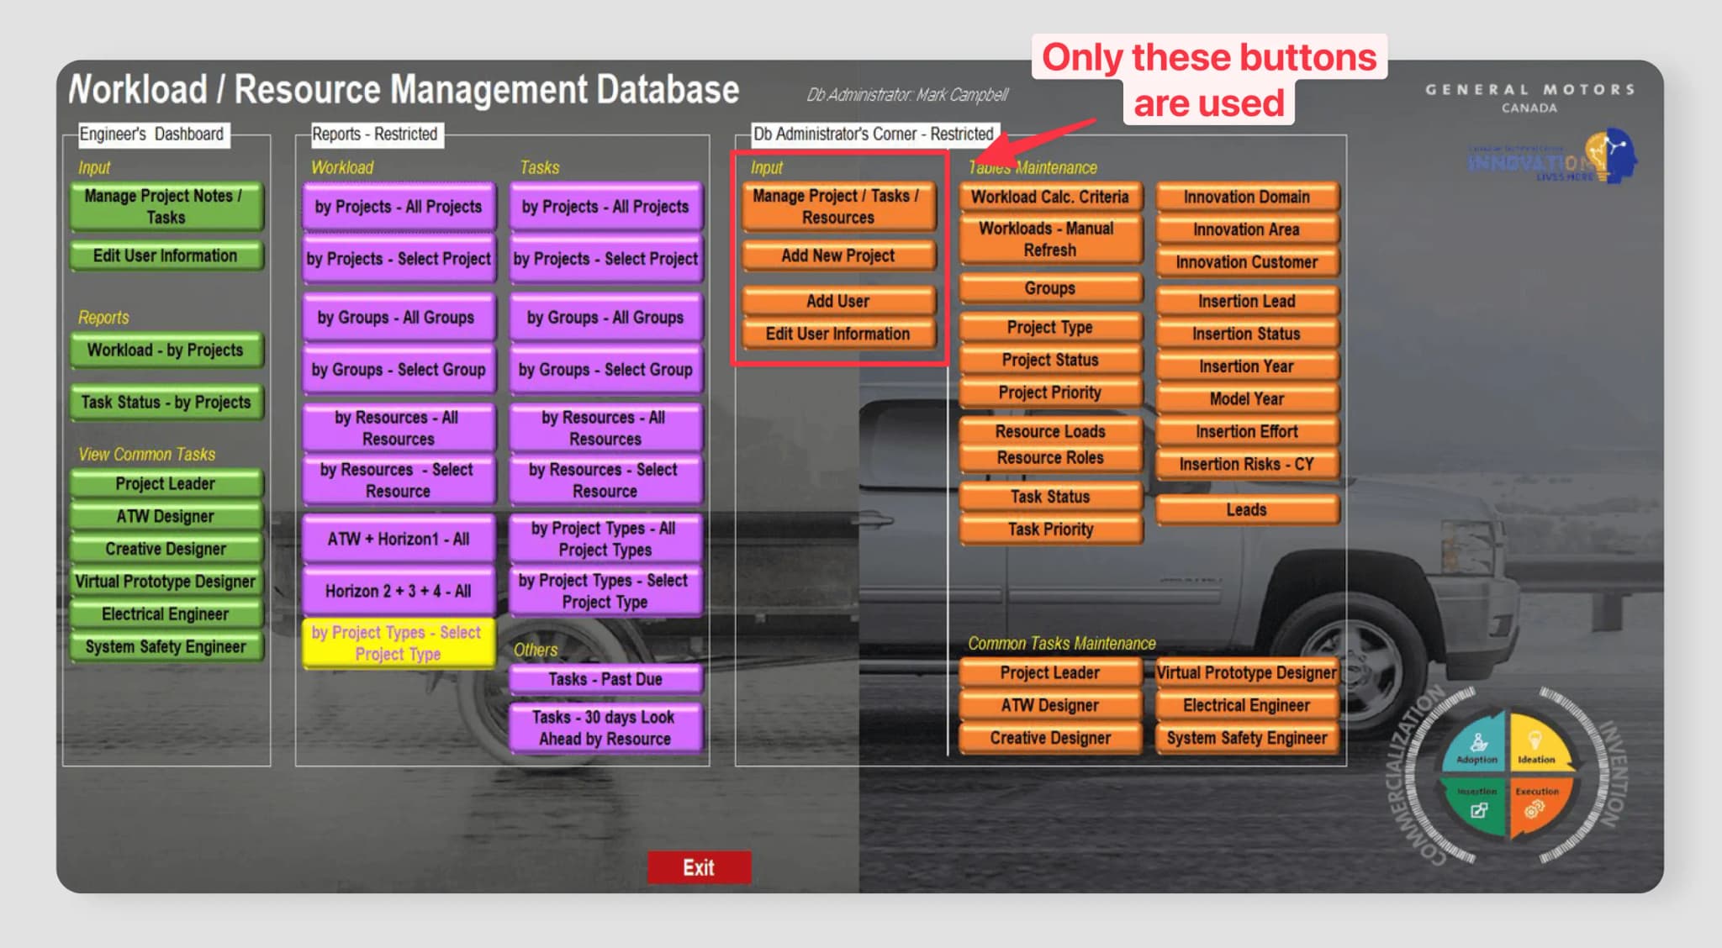This screenshot has width=1722, height=948.
Task: Open the Project Type table
Action: click(x=1050, y=327)
